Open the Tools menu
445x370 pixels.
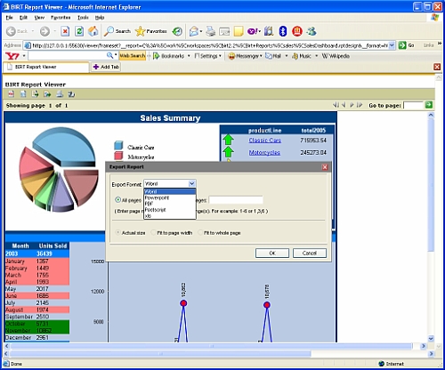(x=83, y=18)
